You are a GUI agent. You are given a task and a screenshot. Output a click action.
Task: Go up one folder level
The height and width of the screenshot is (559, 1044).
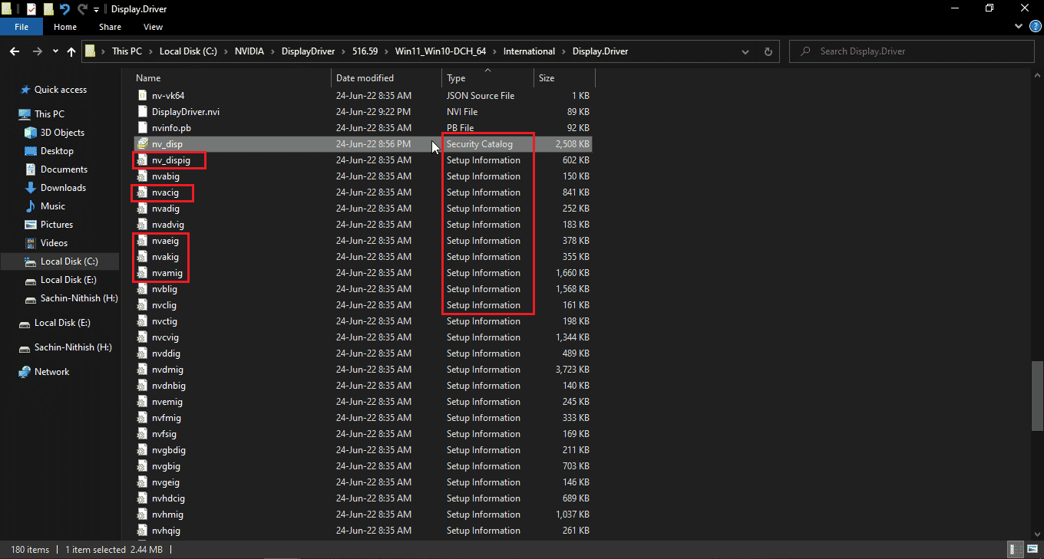(x=71, y=51)
